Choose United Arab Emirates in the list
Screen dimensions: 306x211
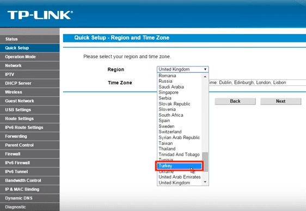(x=180, y=177)
